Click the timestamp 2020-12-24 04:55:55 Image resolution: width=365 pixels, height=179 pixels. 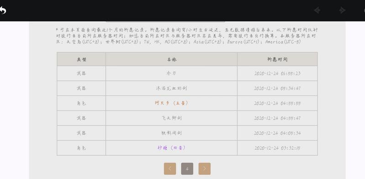coord(277,103)
